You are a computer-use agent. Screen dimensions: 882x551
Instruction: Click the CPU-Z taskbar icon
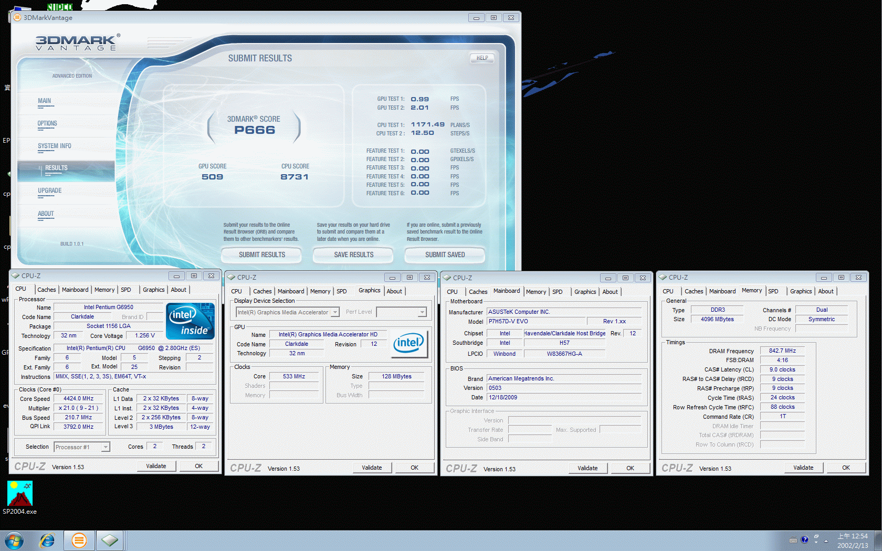110,540
